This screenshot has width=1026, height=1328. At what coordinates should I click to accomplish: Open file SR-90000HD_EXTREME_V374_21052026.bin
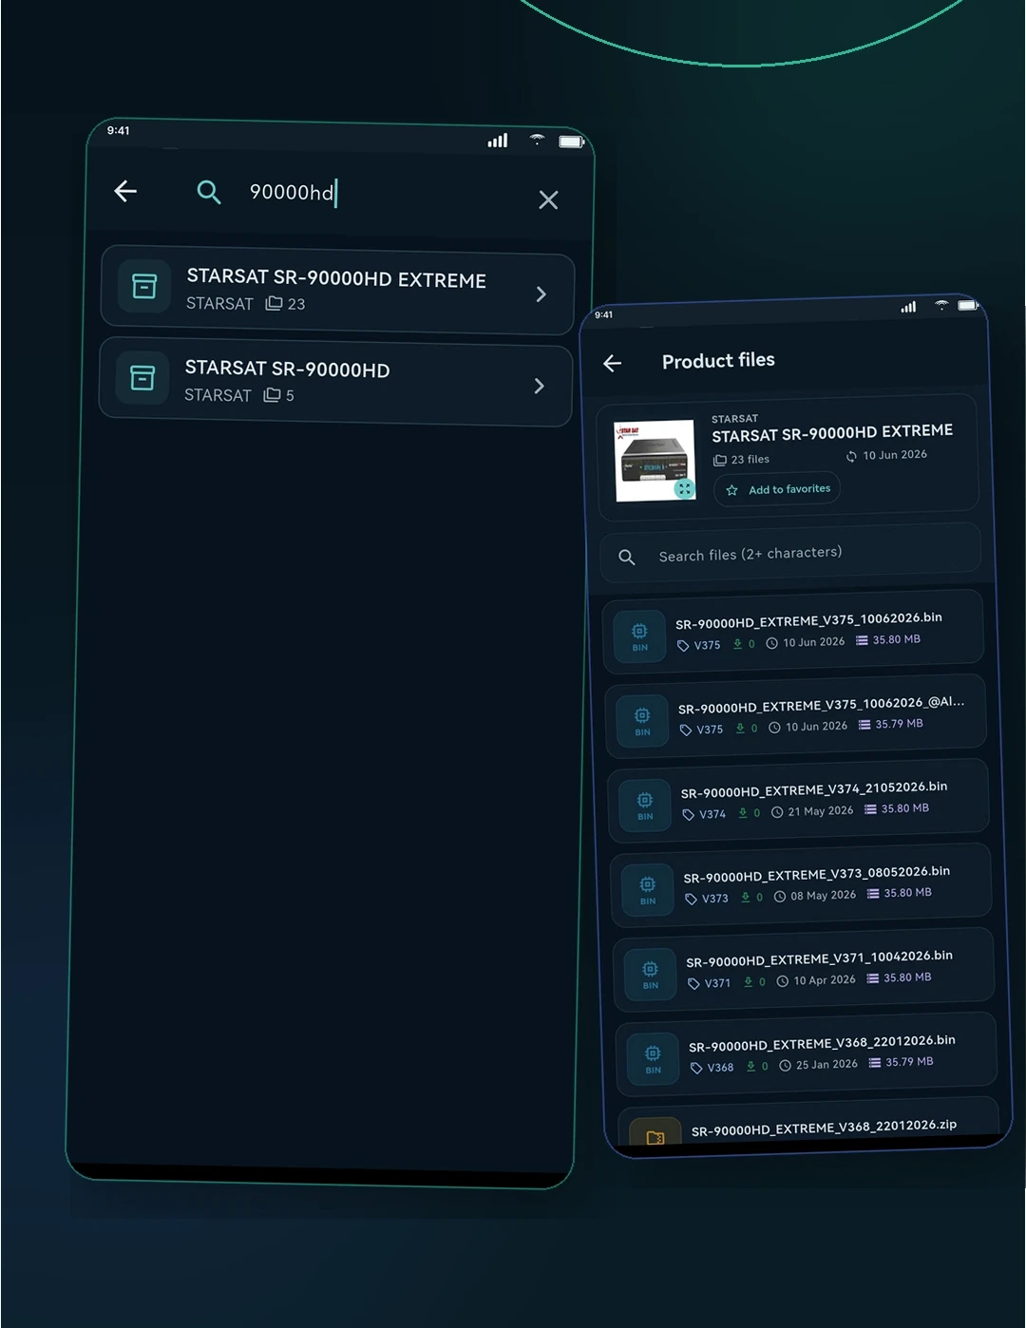coord(799,801)
